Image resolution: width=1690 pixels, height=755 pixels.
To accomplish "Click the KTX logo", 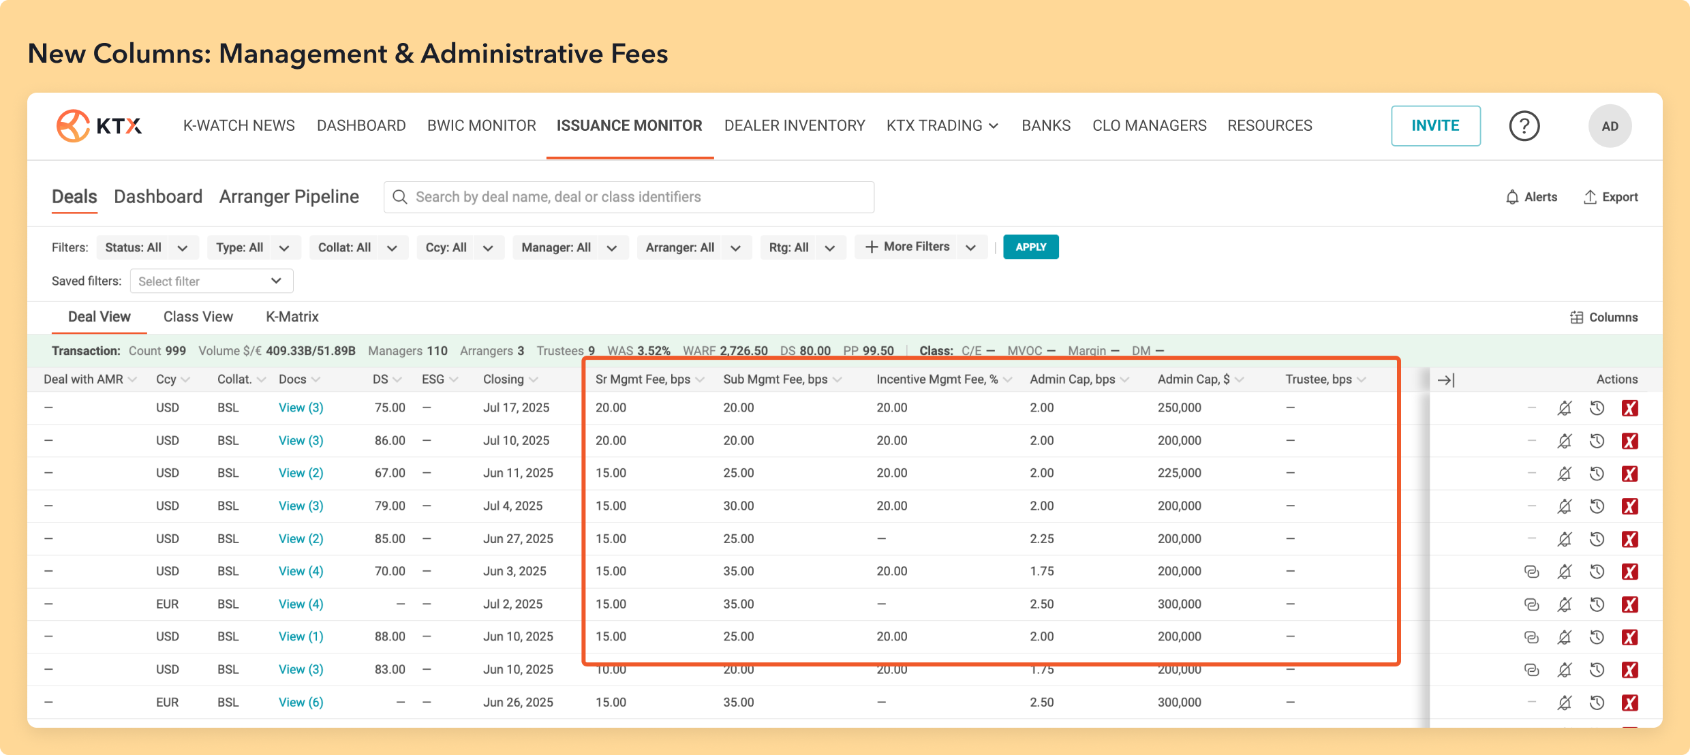I will point(99,126).
